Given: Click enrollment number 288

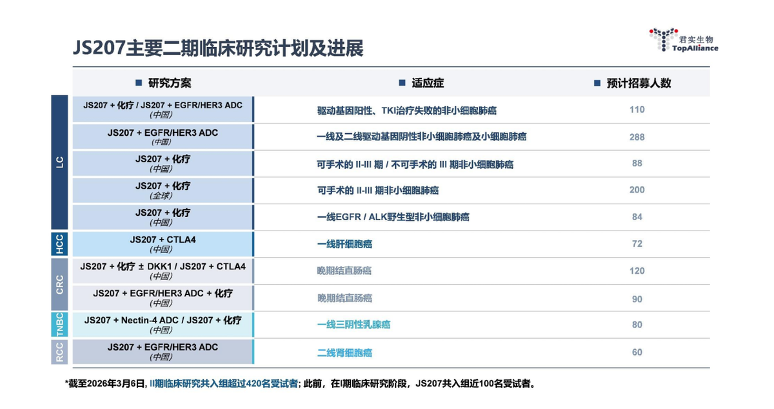Looking at the screenshot, I should pos(637,137).
